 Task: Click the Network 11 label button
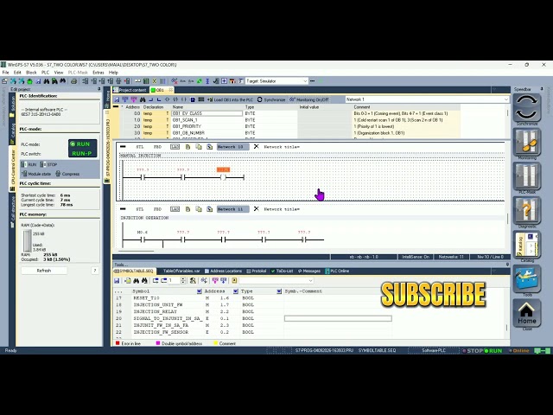[x=232, y=209]
